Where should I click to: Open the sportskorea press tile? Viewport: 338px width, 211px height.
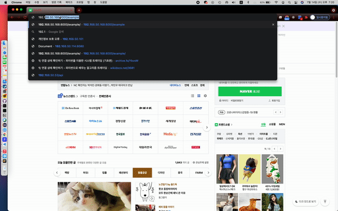(95, 134)
